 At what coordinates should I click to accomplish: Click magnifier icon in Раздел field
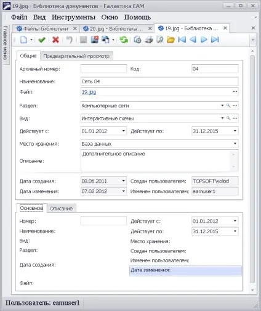(228, 106)
